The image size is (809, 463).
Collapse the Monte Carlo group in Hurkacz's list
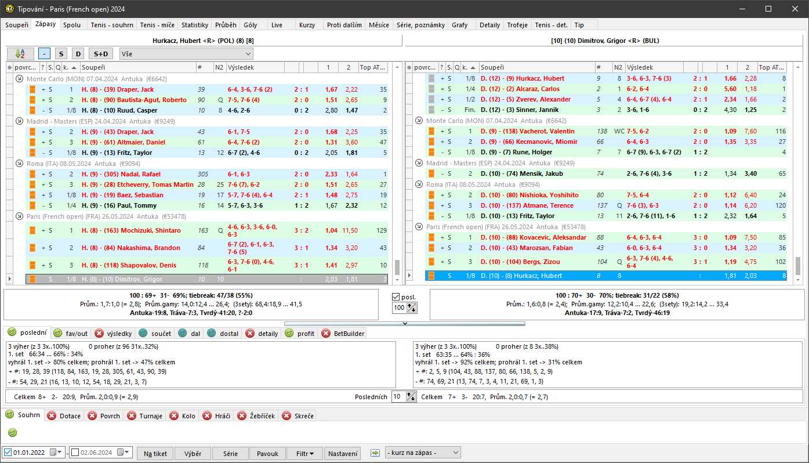coord(19,79)
